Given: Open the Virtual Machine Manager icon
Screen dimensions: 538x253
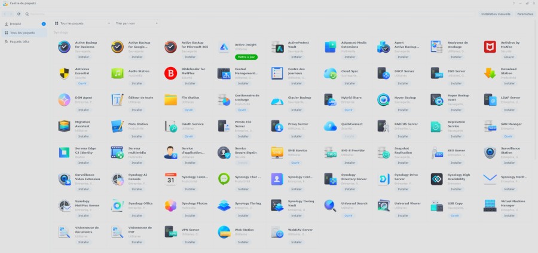Looking at the screenshot, I should coord(490,206).
